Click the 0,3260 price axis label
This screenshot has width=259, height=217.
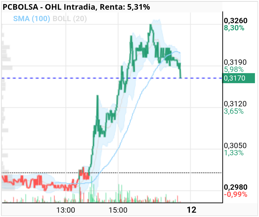point(236,21)
